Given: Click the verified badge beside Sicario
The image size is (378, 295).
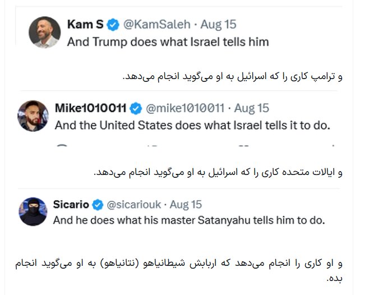Looking at the screenshot, I should [97, 204].
